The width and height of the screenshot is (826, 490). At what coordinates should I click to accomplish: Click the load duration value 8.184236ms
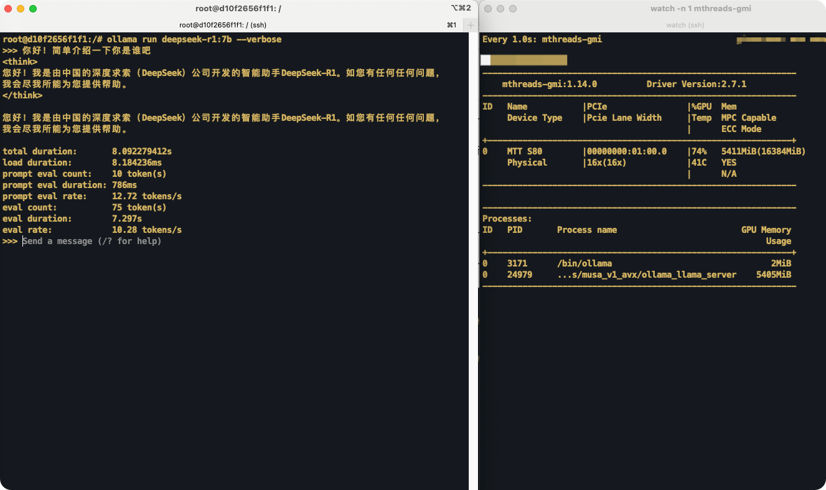(x=137, y=163)
